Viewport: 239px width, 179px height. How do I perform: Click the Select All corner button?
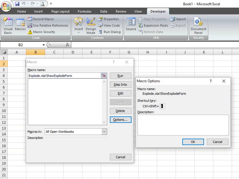click(x=4, y=52)
